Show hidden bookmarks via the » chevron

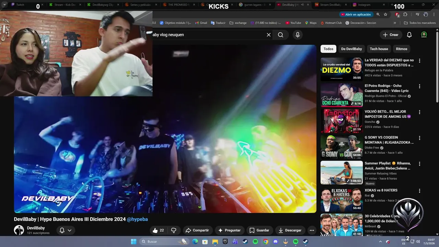395,23
